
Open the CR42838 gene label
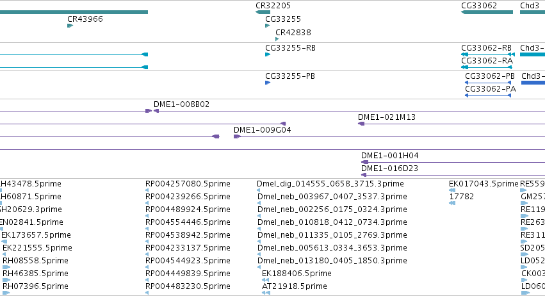point(293,33)
